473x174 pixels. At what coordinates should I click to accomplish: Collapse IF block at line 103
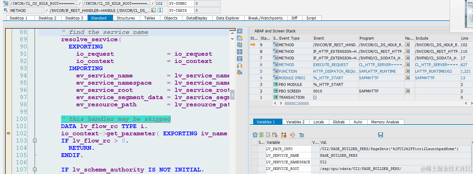[35, 141]
